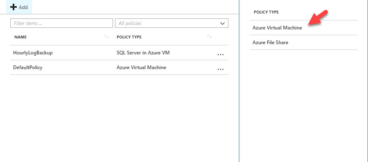This screenshot has width=368, height=162.
Task: Click empty area below the policies table
Action: point(119,117)
